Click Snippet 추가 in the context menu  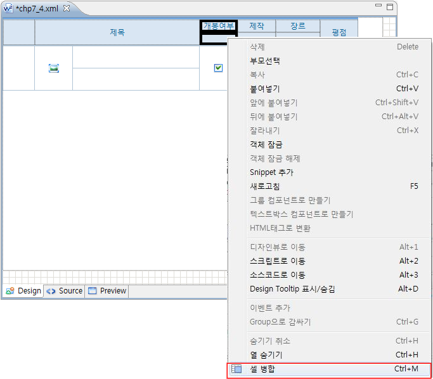(271, 172)
